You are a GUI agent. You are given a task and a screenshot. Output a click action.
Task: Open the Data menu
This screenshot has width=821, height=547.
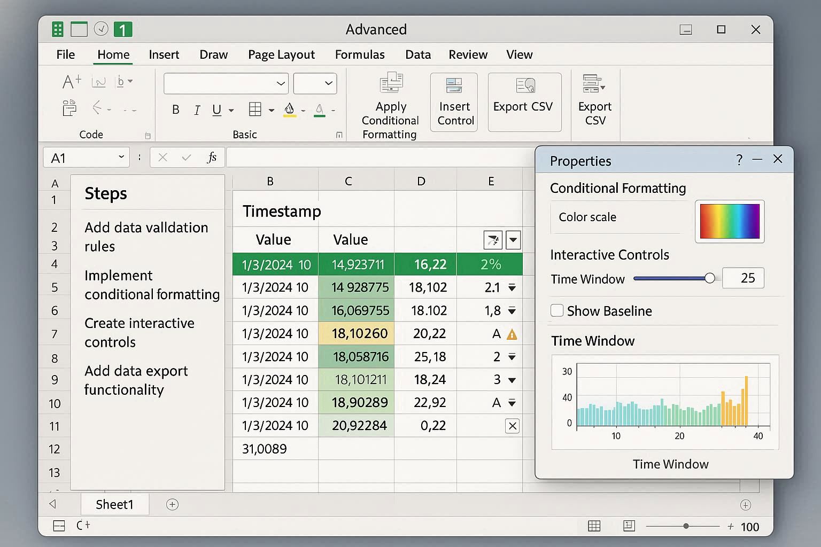pyautogui.click(x=417, y=54)
